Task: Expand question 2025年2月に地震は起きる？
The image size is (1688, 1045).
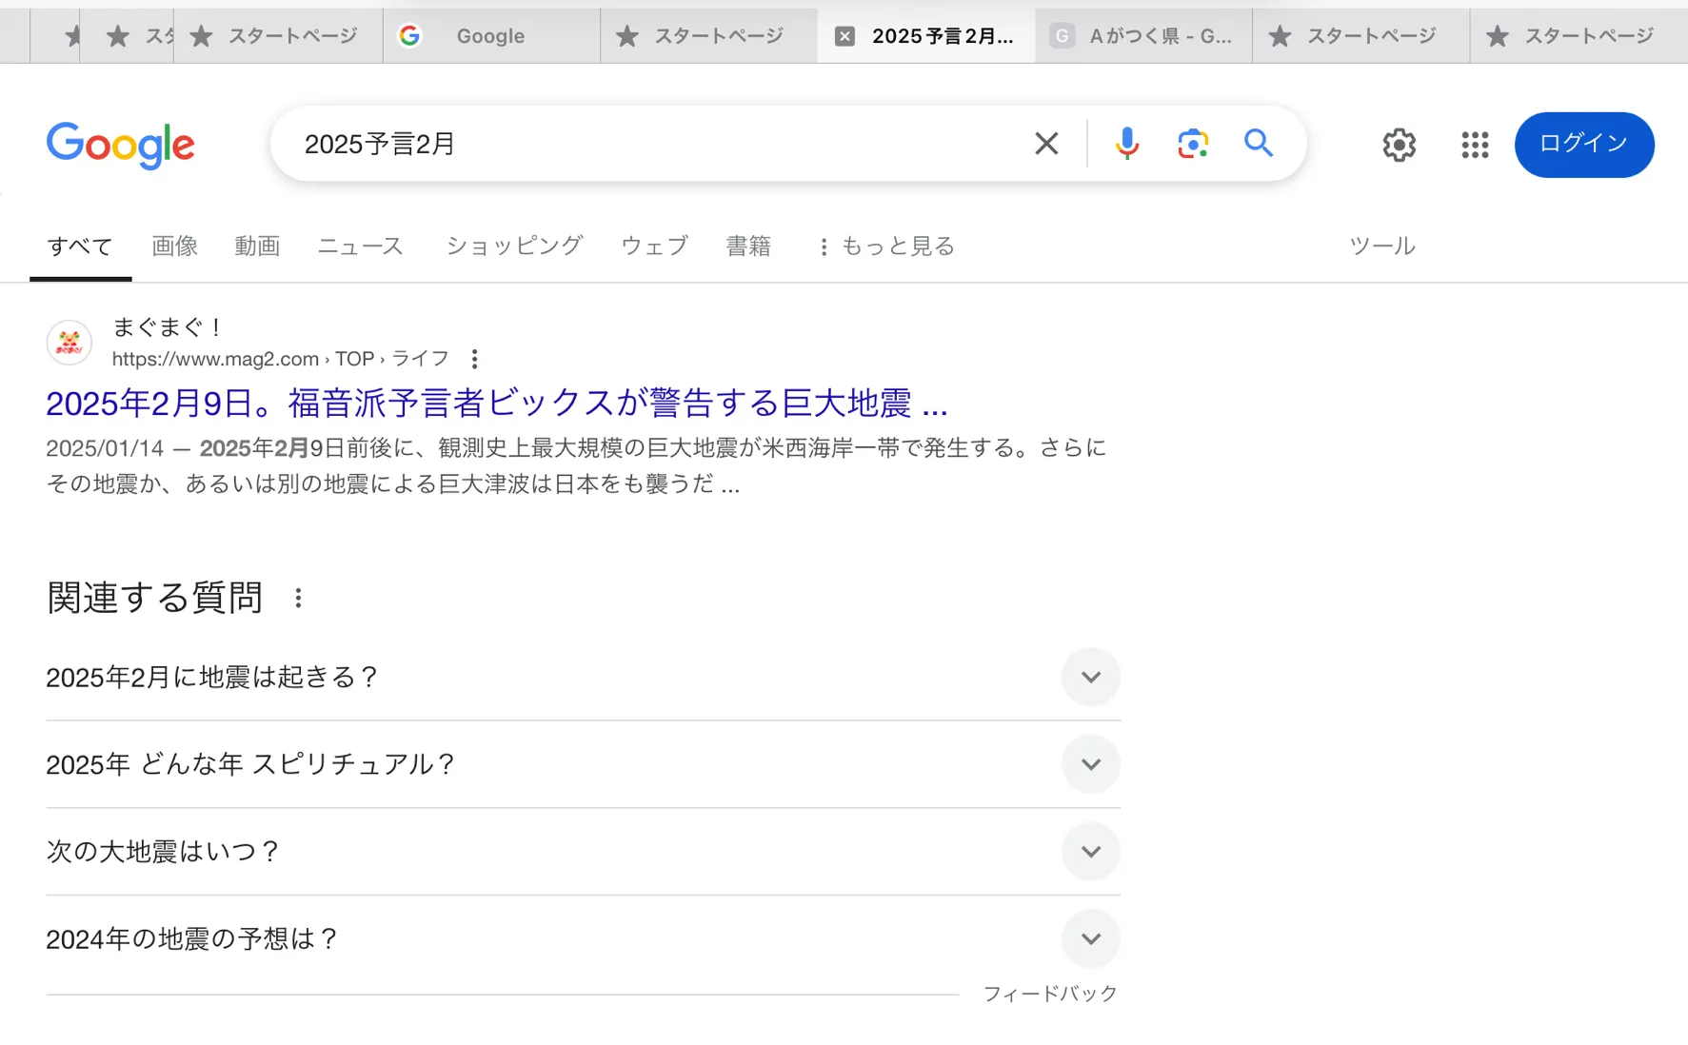Action: [583, 677]
